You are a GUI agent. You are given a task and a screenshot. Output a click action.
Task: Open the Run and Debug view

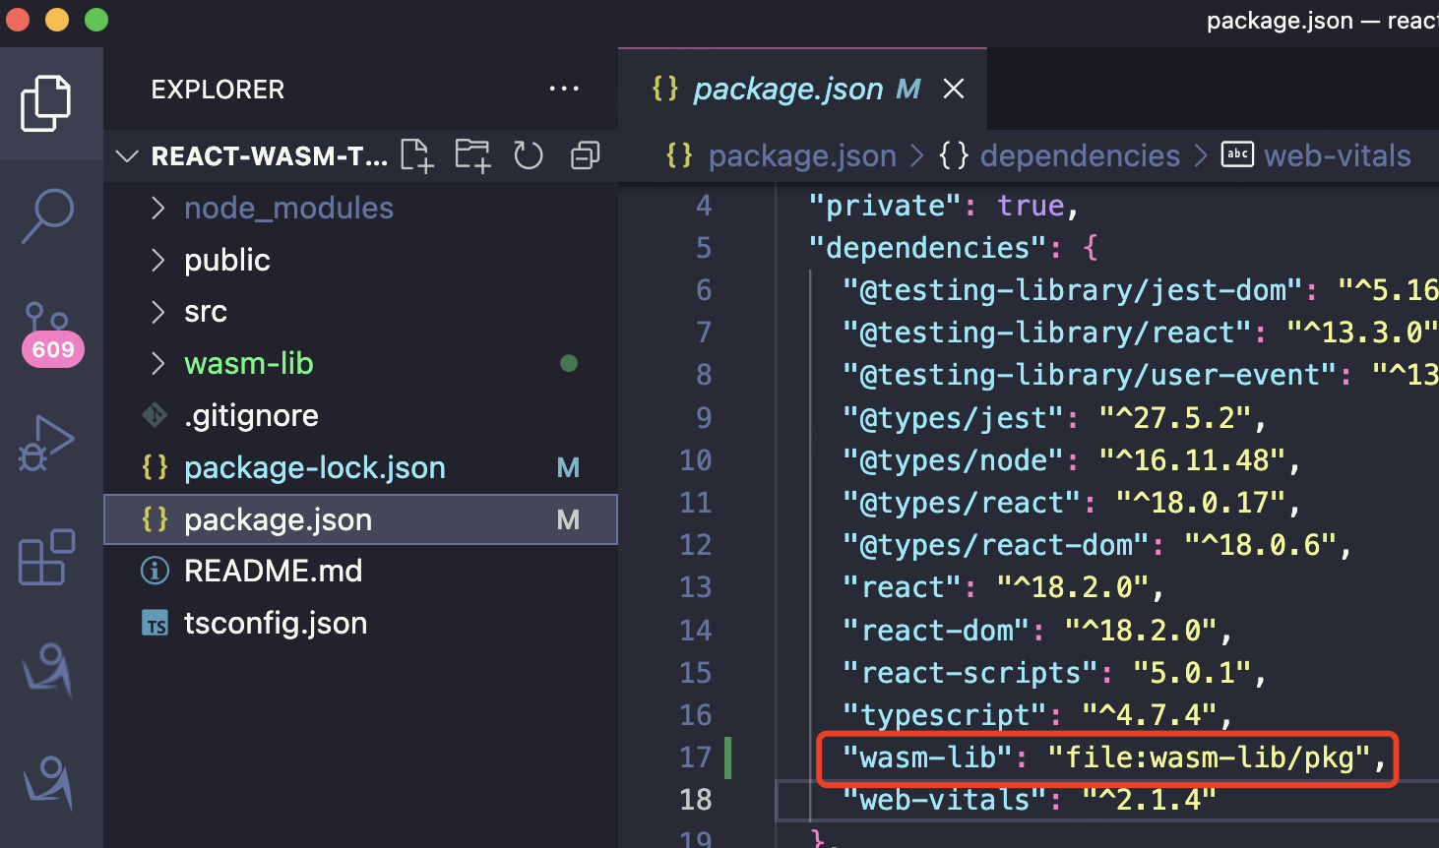(x=46, y=444)
